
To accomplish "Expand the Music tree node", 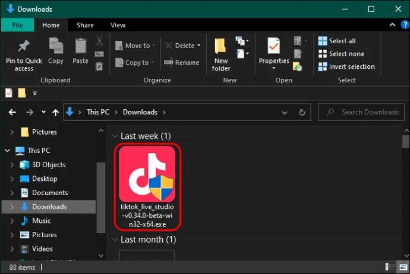I will [12, 221].
